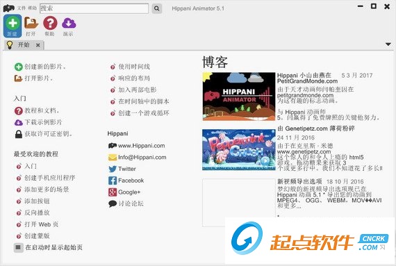Open the 入门 tutorial under 最受欢迎的教程
This screenshot has height=266, width=396.
(31, 166)
